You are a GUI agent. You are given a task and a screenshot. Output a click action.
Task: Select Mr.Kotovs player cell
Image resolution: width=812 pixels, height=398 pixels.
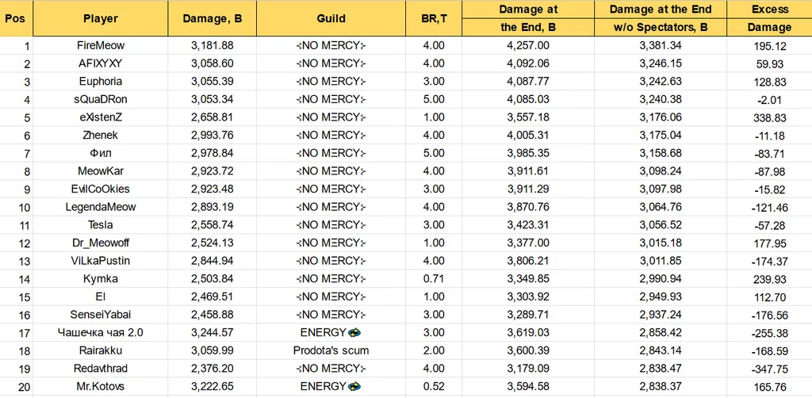101,387
